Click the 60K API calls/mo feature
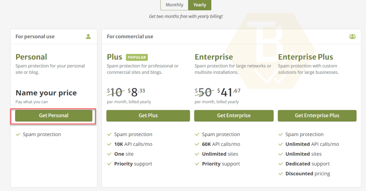 point(221,144)
